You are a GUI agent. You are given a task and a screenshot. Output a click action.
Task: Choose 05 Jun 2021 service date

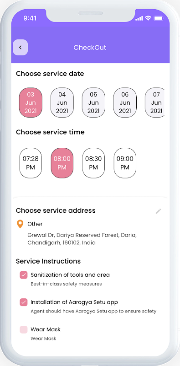pos(93,102)
